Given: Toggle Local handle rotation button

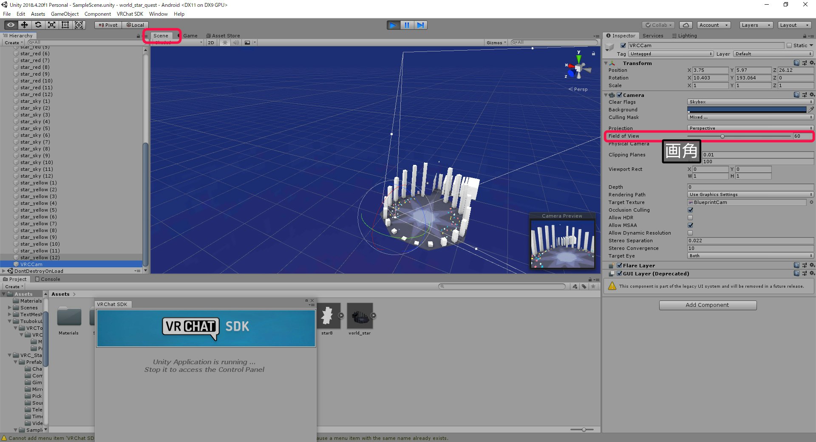Looking at the screenshot, I should (135, 25).
